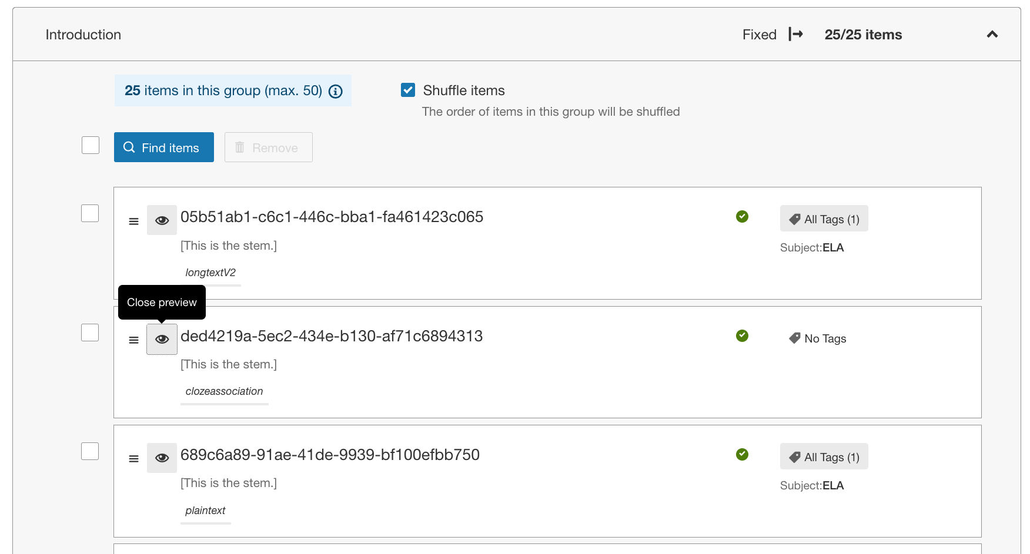Open item title 05b51ab1-c6c1-446c-bba1-fa461423c065
The width and height of the screenshot is (1030, 554).
tap(332, 217)
